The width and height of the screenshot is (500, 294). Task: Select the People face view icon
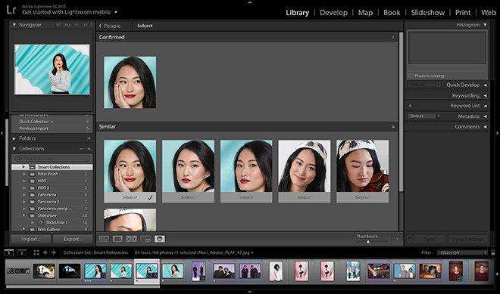[159, 239]
